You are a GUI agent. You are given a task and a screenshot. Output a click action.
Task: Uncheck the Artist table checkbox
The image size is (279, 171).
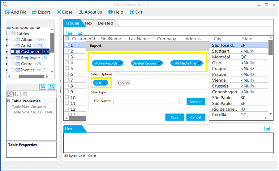(x=13, y=45)
